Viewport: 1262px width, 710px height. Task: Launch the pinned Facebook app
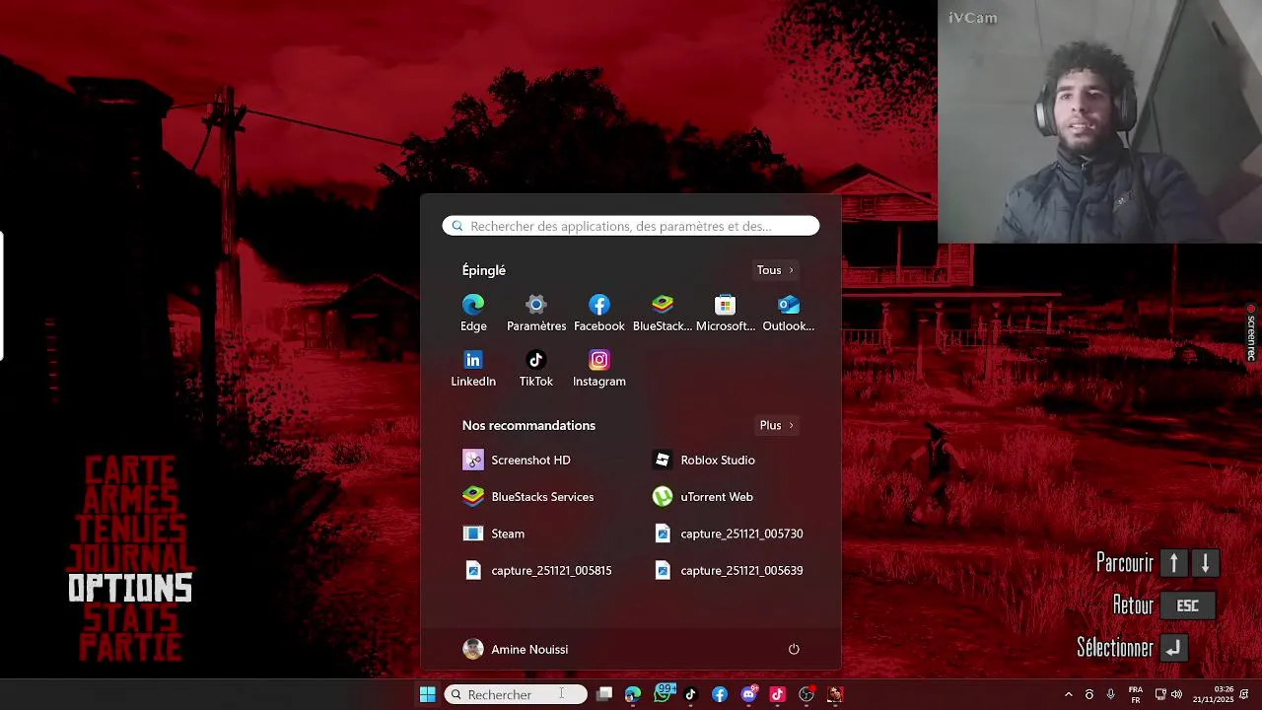click(x=599, y=314)
